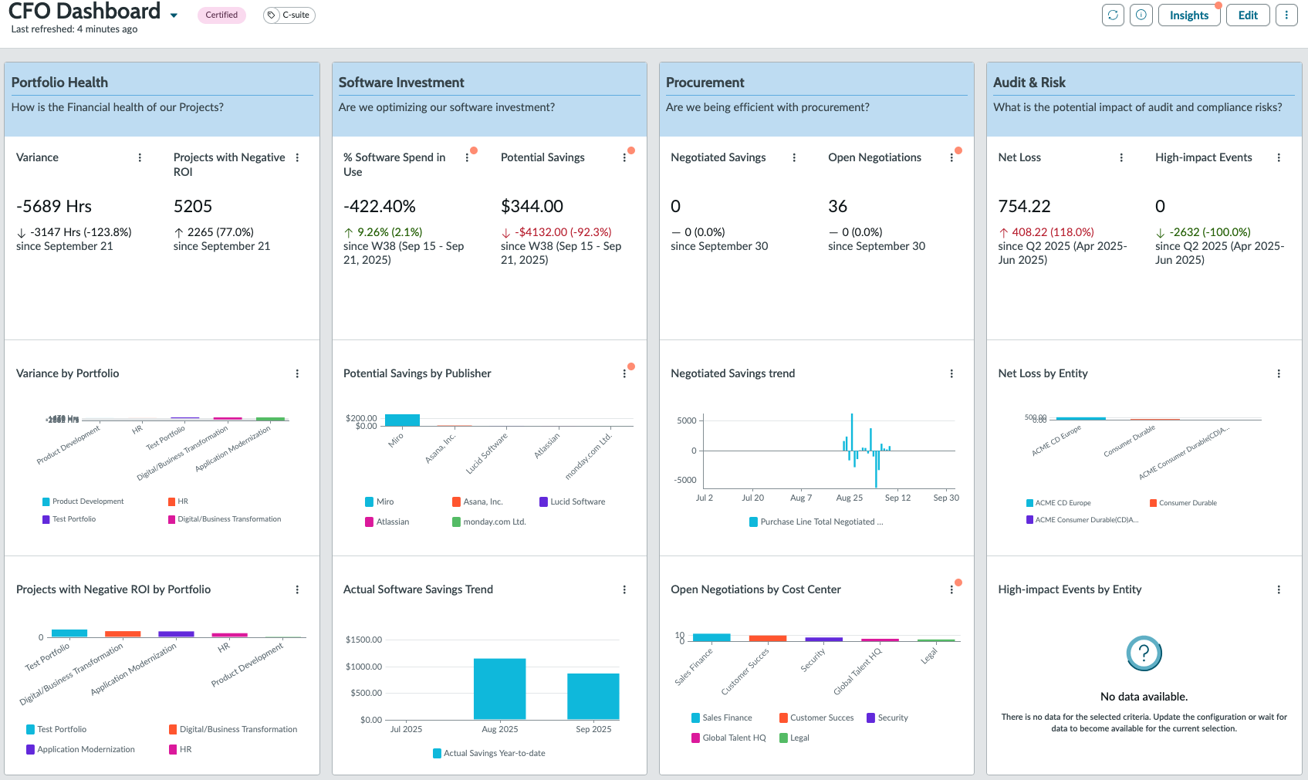This screenshot has width=1308, height=780.
Task: Click the Insights button
Action: pos(1188,15)
